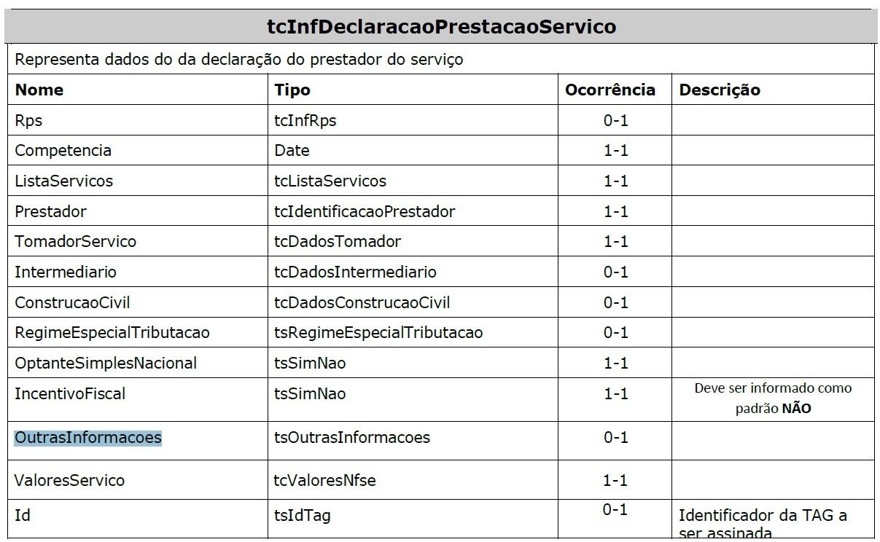Select the Rps row name
Viewport: 880px width, 542px height.
29,121
